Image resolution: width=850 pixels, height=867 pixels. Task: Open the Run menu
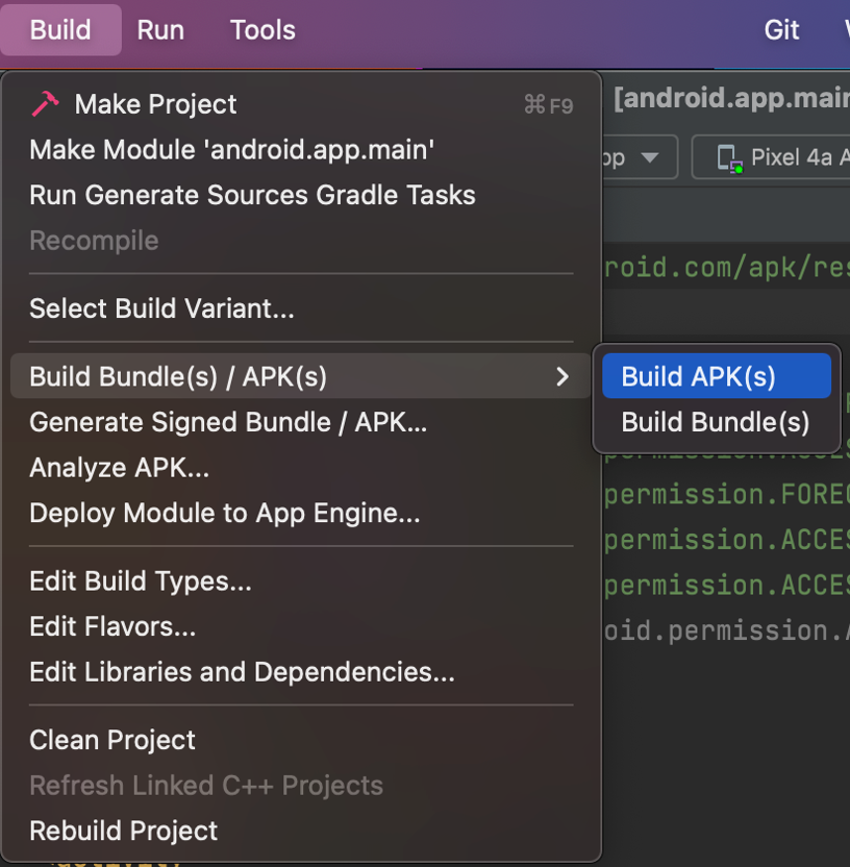tap(160, 30)
